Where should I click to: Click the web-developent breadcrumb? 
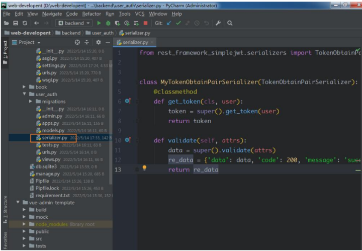(x=28, y=33)
